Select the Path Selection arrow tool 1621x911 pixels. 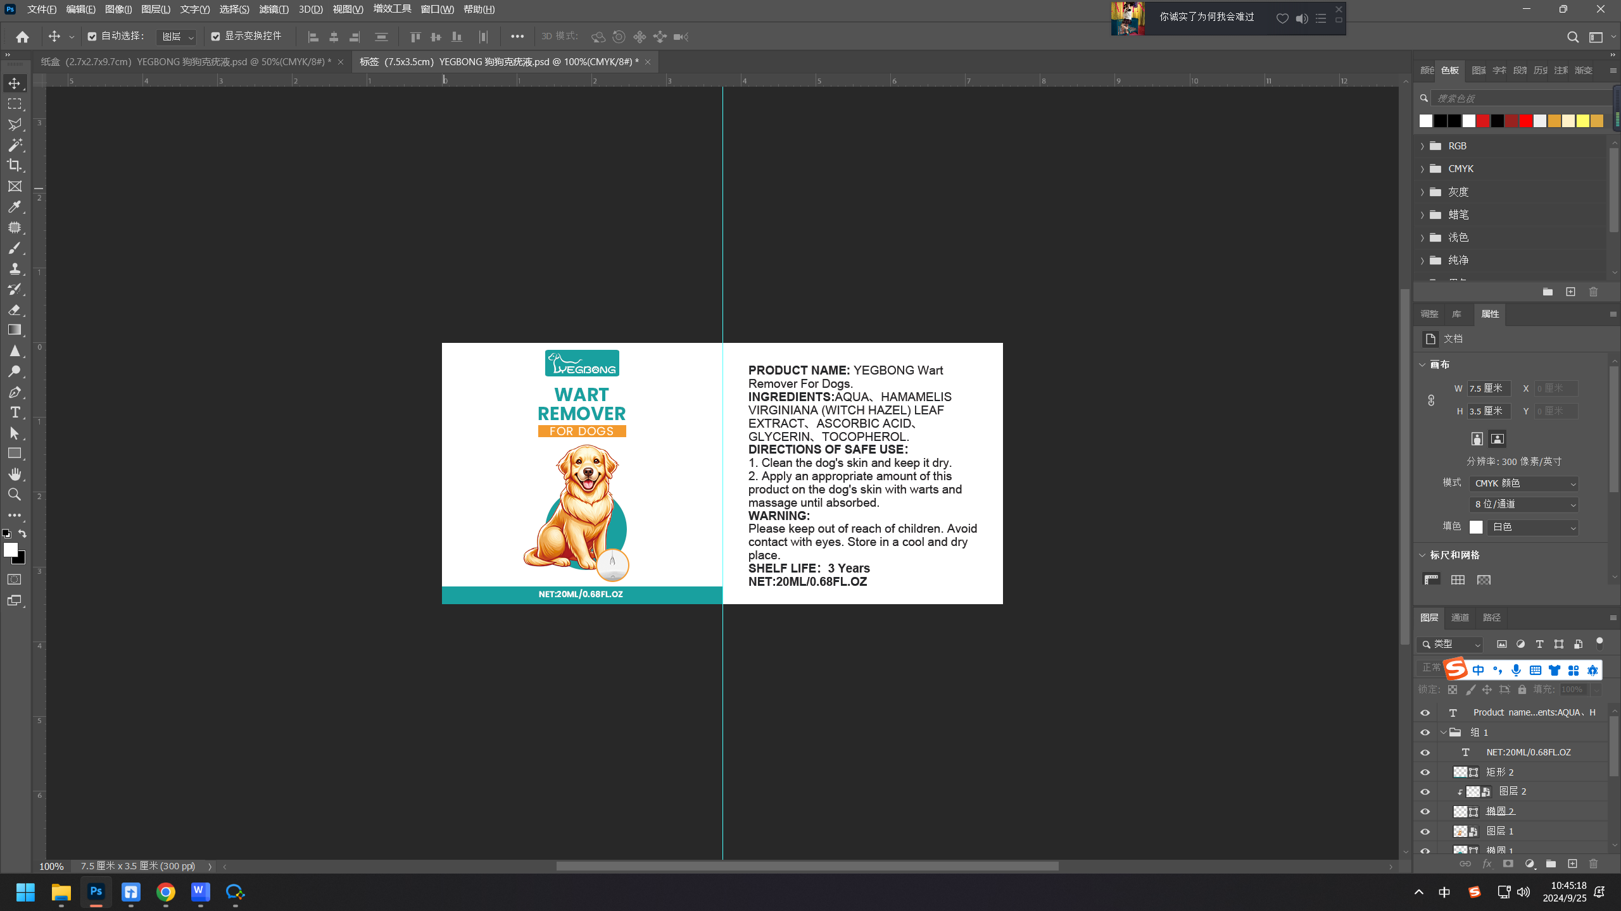tap(14, 433)
